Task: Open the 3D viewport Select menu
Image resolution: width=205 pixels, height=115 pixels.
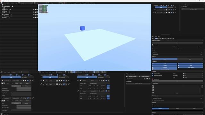Action: pos(46,72)
